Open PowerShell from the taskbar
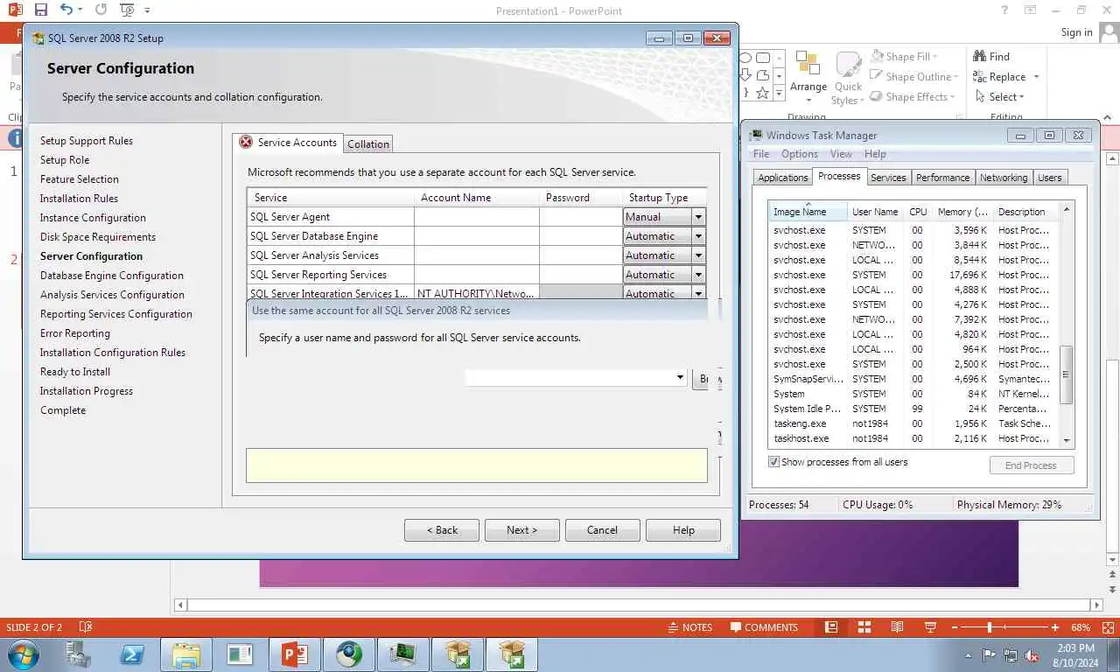The width and height of the screenshot is (1120, 672). 132,654
